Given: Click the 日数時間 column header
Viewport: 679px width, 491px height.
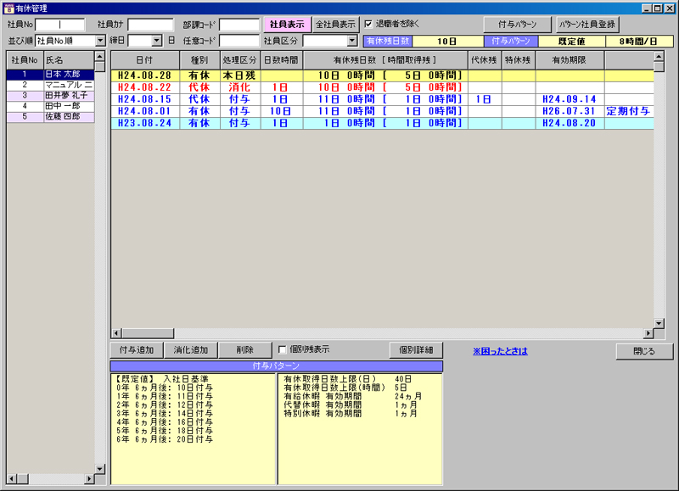Looking at the screenshot, I should click(x=282, y=60).
